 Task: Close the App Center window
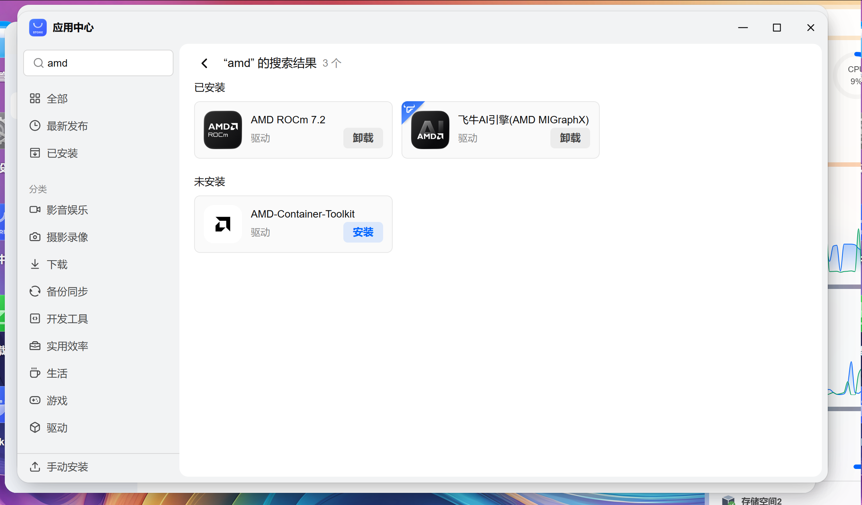click(811, 28)
